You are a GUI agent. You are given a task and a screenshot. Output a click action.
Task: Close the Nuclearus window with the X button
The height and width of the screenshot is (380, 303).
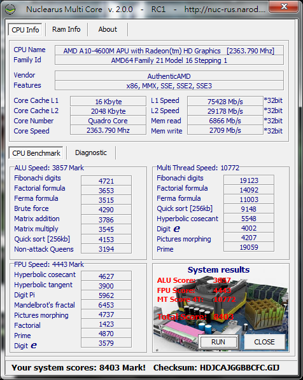tap(283, 6)
